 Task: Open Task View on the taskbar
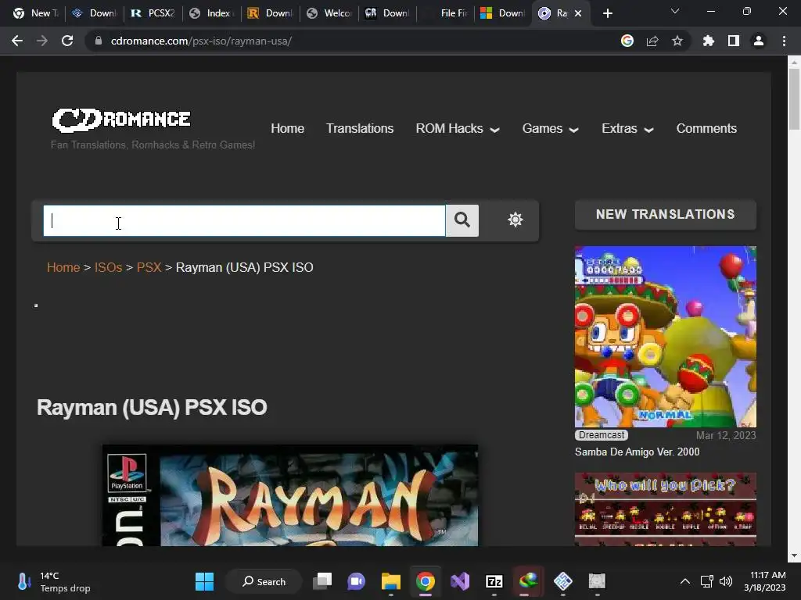pos(323,581)
